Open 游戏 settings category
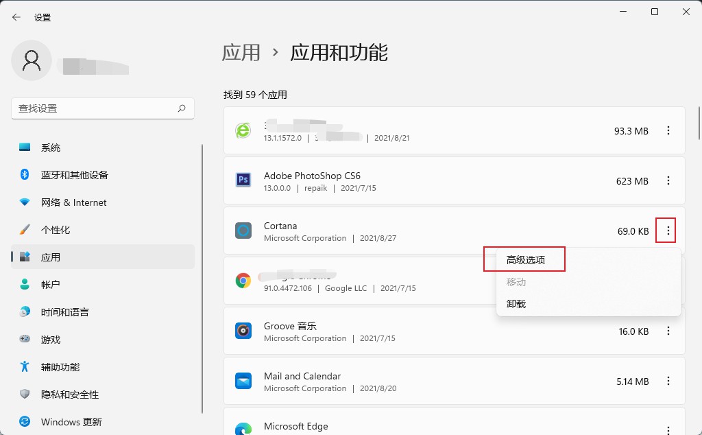The height and width of the screenshot is (435, 702). [103, 340]
